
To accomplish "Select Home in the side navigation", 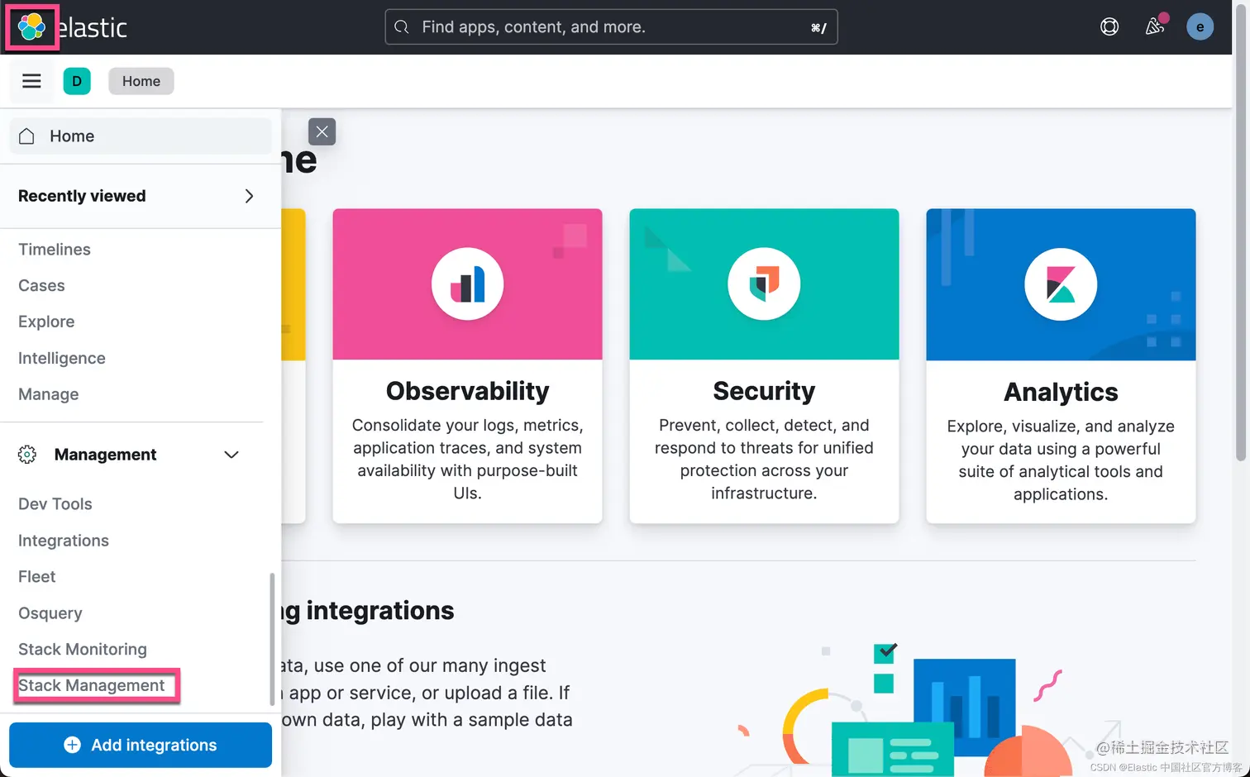I will click(141, 136).
